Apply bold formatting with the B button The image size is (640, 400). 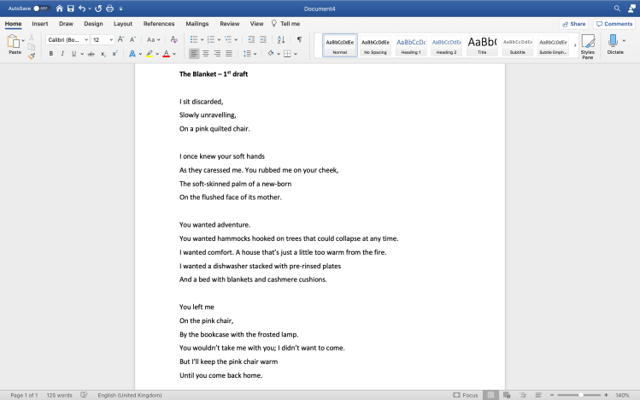[50, 54]
